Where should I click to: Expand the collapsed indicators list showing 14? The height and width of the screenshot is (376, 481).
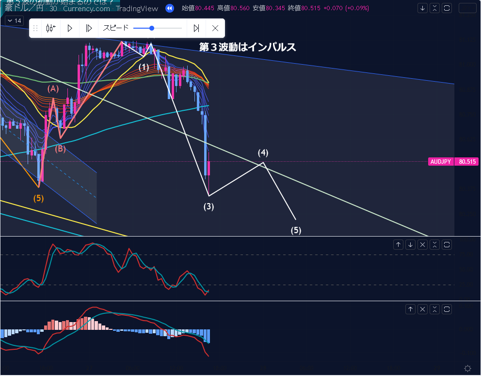14,21
